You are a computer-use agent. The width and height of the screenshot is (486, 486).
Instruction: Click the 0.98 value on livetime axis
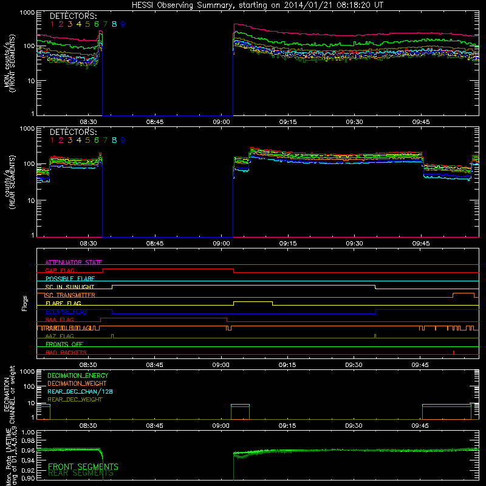click(28, 440)
